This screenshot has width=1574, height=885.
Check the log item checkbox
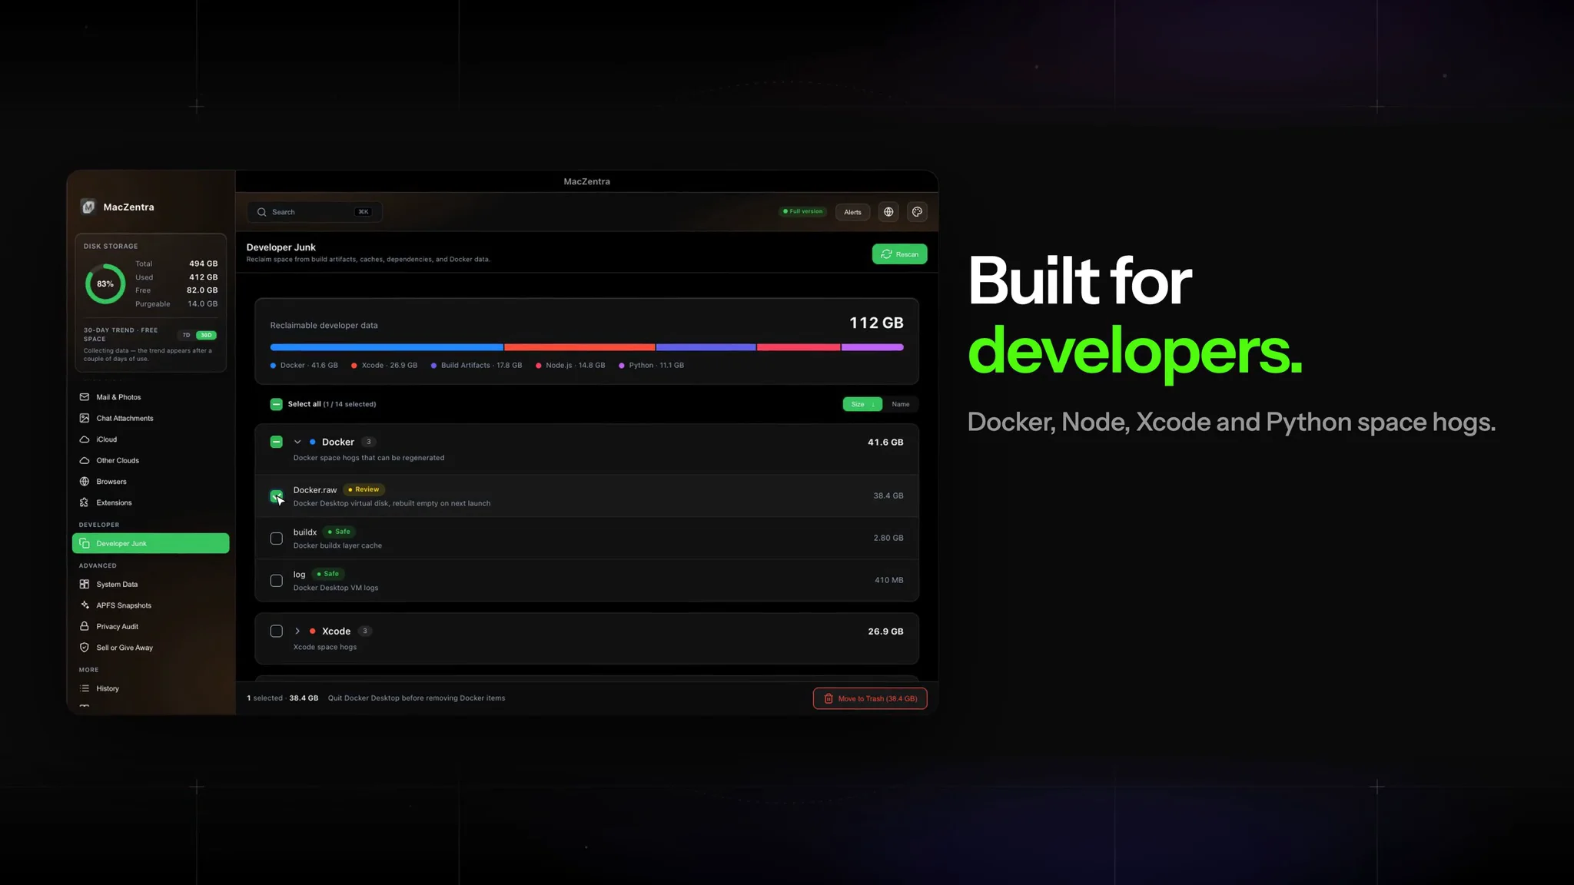277,581
